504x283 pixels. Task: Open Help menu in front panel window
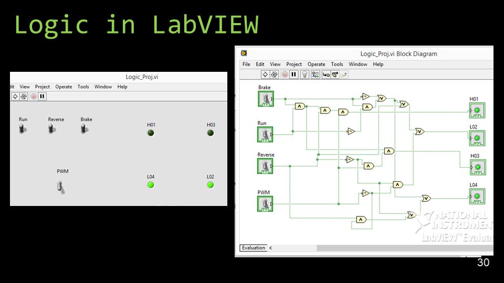coord(122,86)
